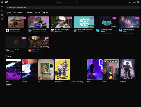The width and height of the screenshot is (141, 107).
Task: Open the film strip sidebar icon
Action: coord(2,15)
